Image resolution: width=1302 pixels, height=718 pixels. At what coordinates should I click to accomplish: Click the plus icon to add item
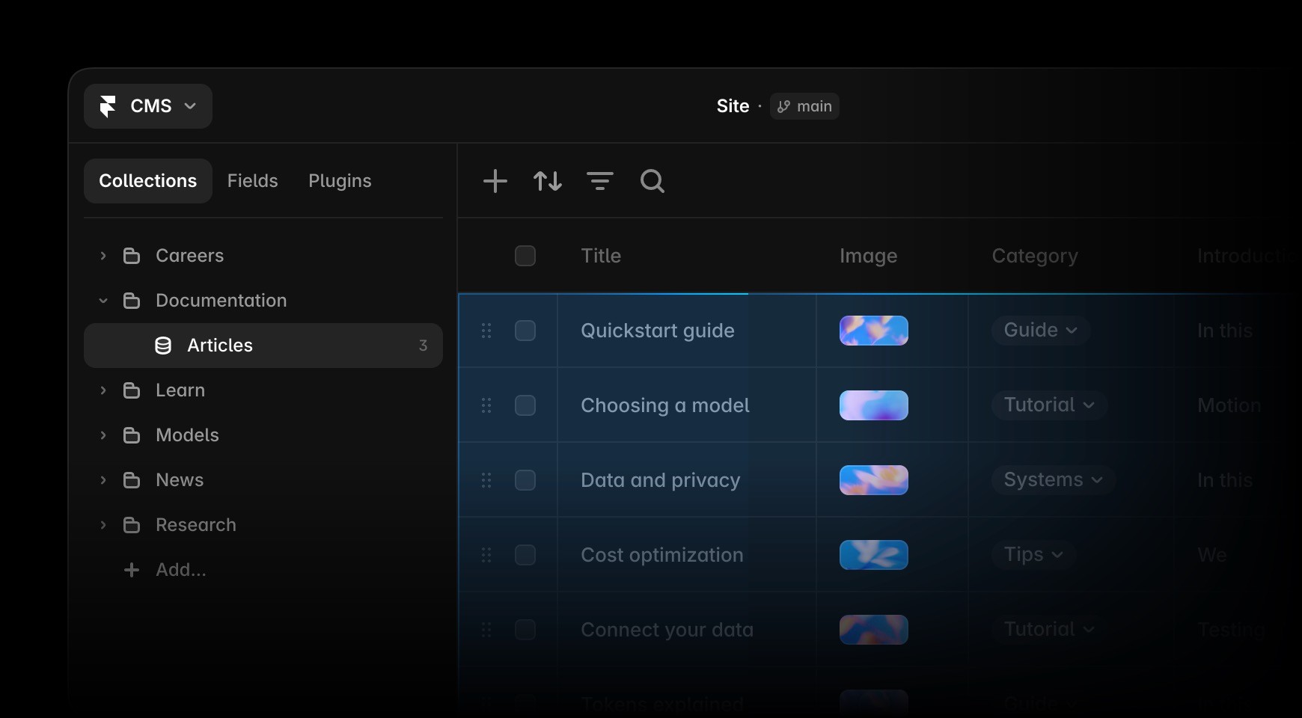tap(495, 181)
